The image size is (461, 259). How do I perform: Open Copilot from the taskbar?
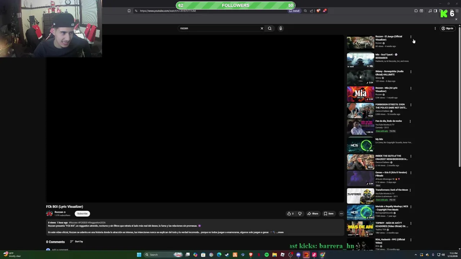[195, 255]
